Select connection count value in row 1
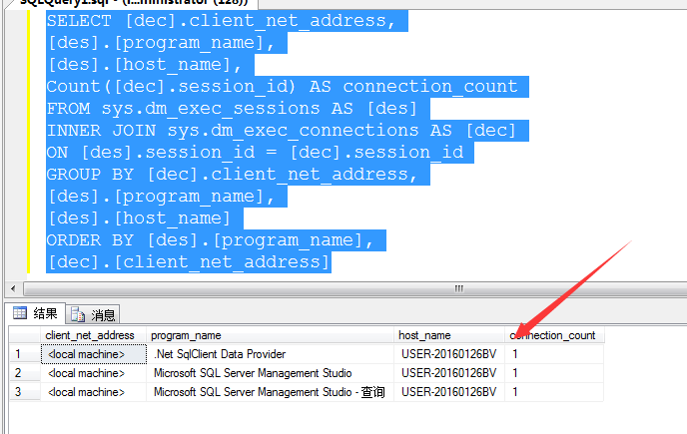This screenshot has height=434, width=687. click(554, 354)
